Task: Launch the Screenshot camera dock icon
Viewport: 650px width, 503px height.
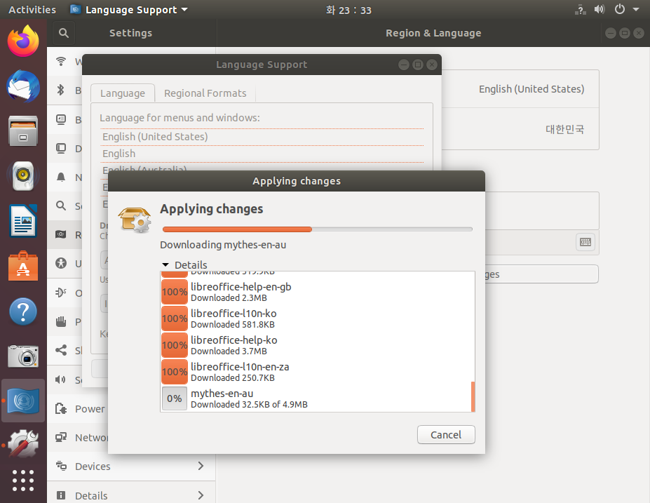Action: click(x=23, y=356)
